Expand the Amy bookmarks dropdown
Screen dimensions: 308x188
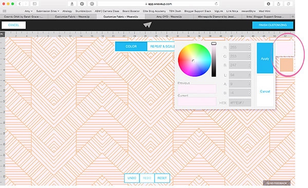tap(28, 11)
